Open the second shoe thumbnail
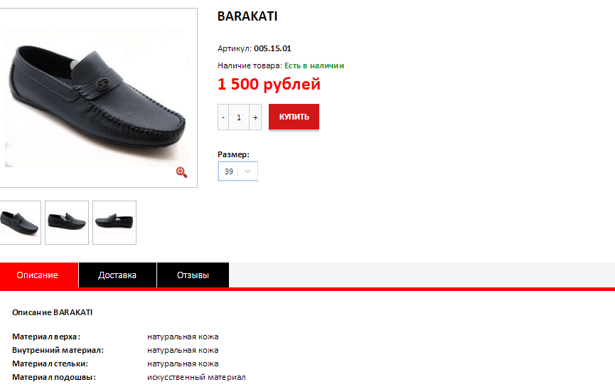The image size is (615, 387). [x=67, y=223]
